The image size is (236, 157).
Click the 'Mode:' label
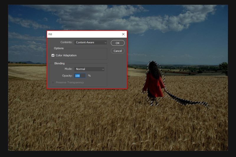[x=68, y=69]
